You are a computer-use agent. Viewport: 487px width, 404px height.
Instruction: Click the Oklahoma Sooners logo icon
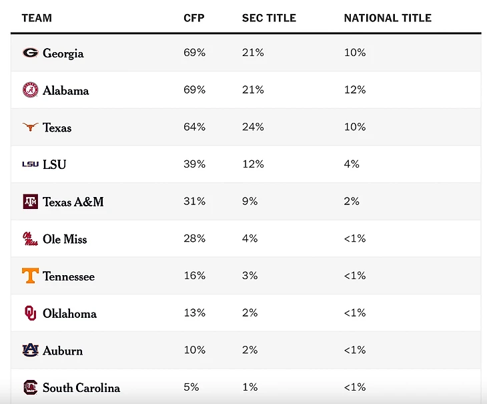pos(30,313)
